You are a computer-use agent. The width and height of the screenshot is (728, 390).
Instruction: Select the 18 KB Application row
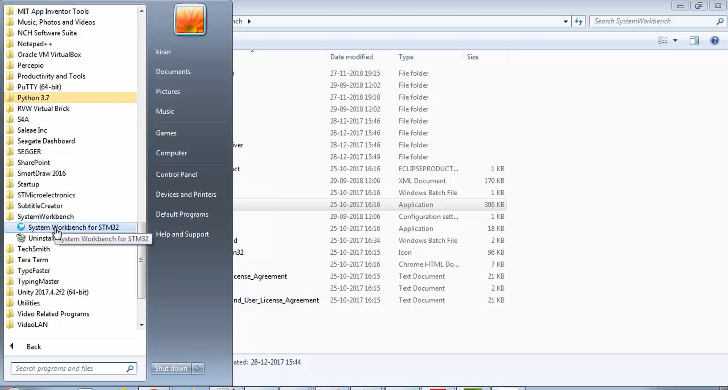click(x=370, y=229)
